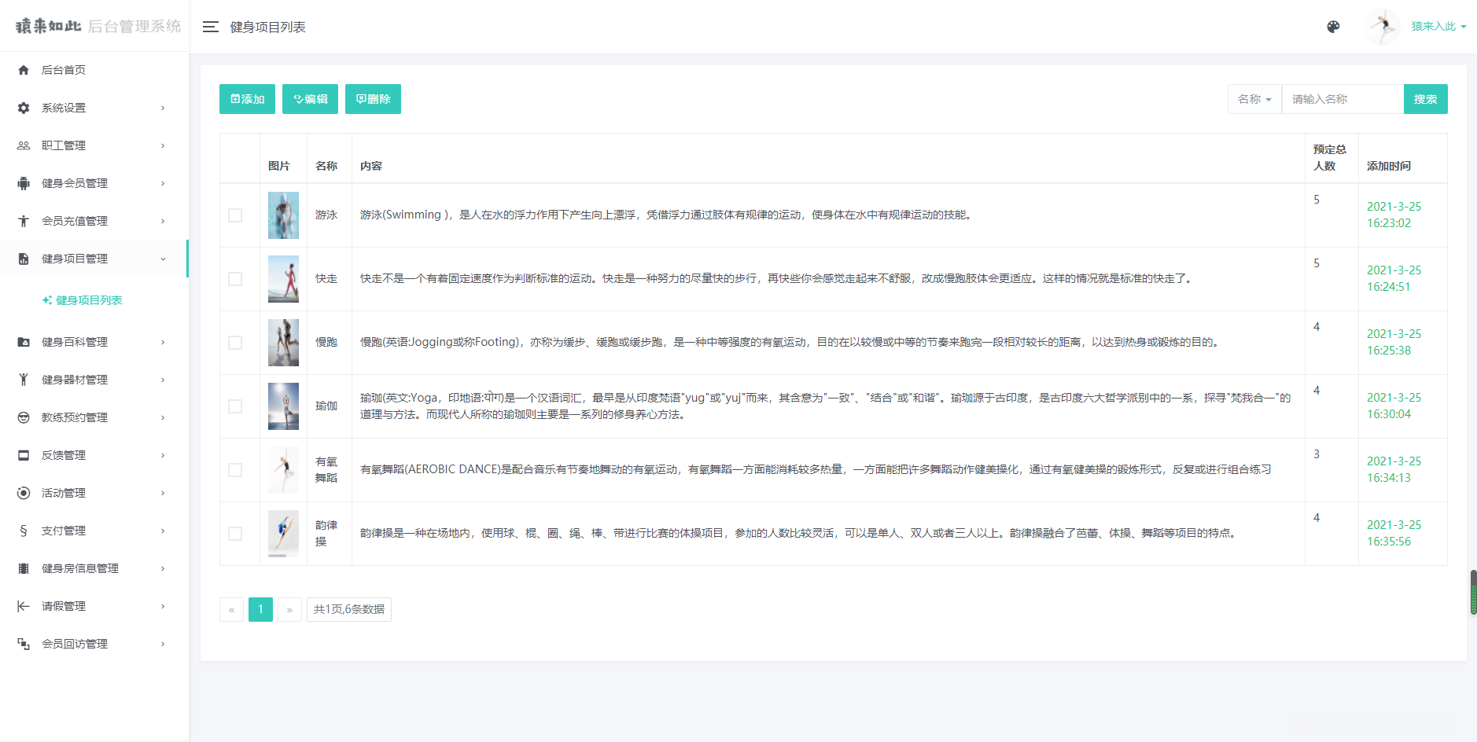Toggle the hamburger sidebar menu icon
This screenshot has height=742, width=1477.
coord(210,27)
